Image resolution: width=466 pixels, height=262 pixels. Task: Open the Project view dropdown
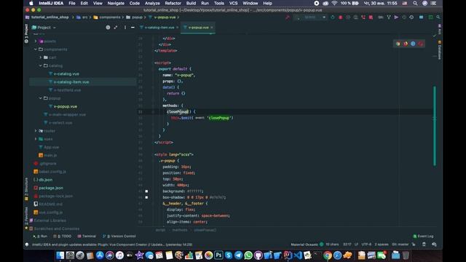(44, 28)
